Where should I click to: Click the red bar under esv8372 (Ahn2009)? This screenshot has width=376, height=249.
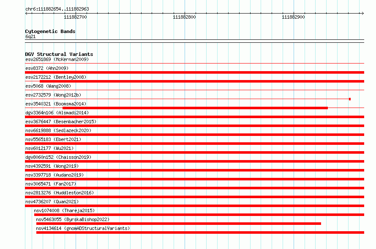pyautogui.click(x=194, y=72)
